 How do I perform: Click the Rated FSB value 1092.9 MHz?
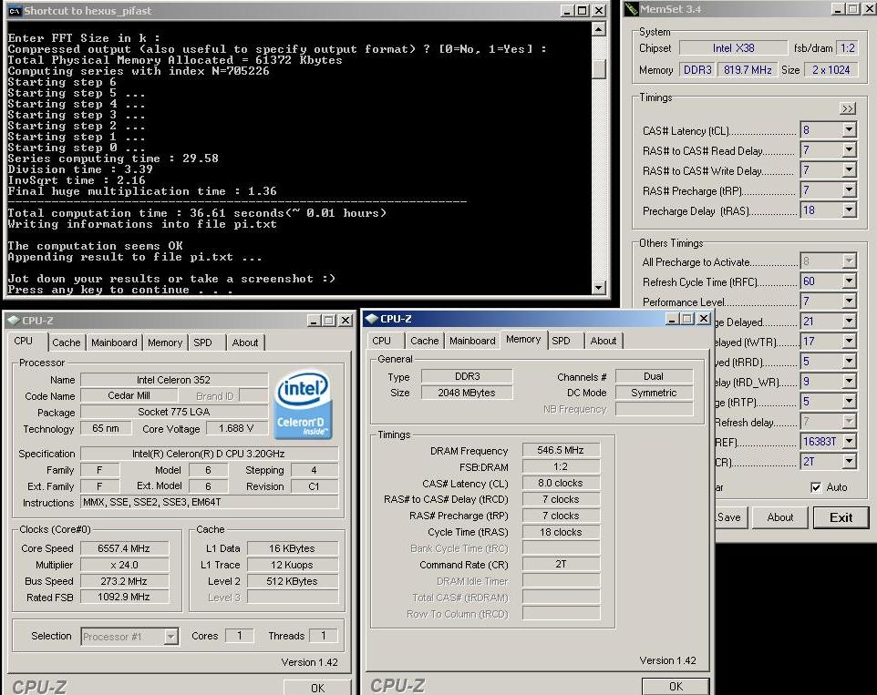124,598
